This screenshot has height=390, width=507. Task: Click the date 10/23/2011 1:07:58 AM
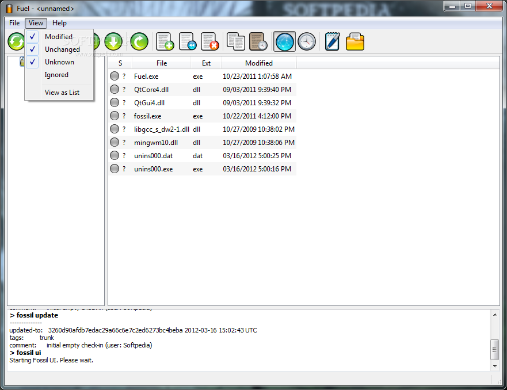click(257, 77)
